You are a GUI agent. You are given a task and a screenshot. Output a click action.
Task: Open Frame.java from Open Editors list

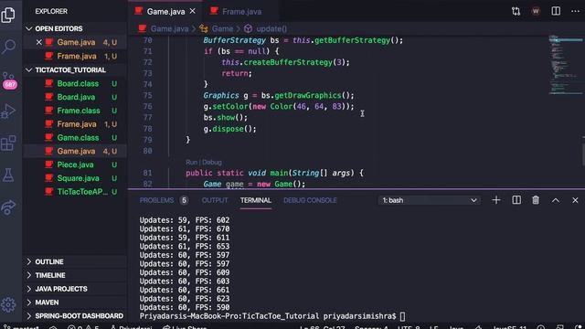[x=75, y=57]
